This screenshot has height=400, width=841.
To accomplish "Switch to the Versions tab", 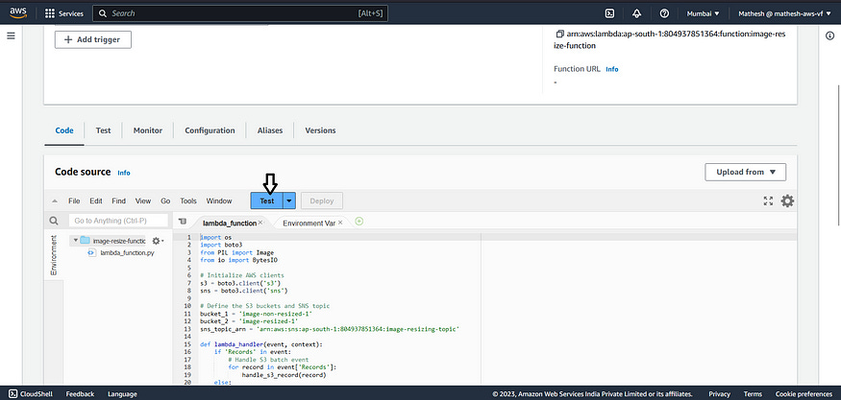I will pos(320,130).
